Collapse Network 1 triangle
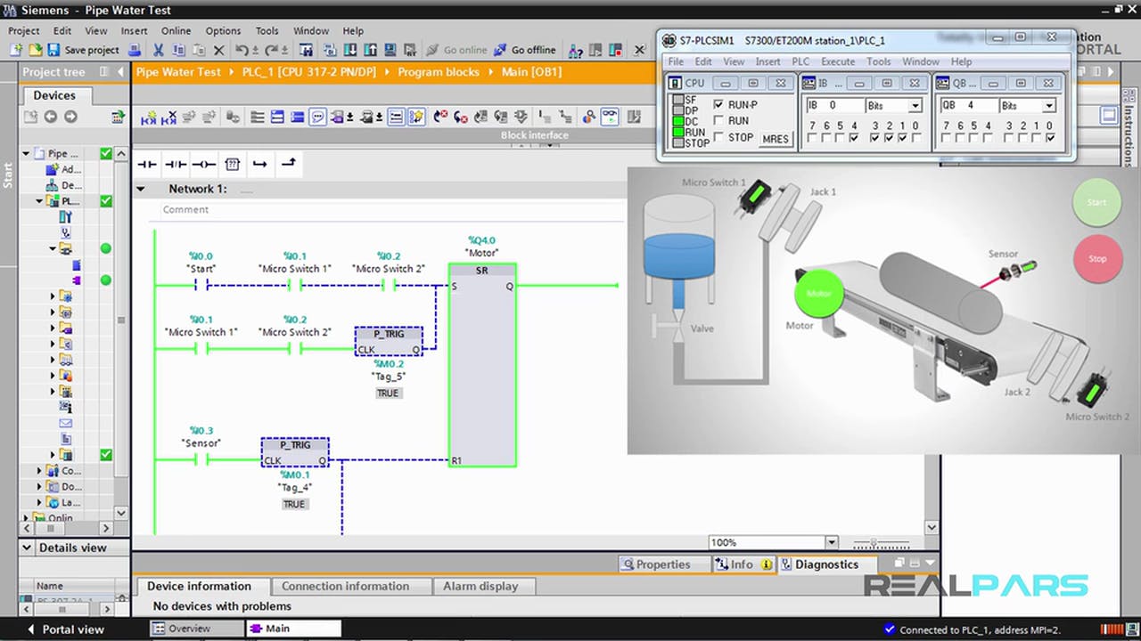 tap(141, 189)
